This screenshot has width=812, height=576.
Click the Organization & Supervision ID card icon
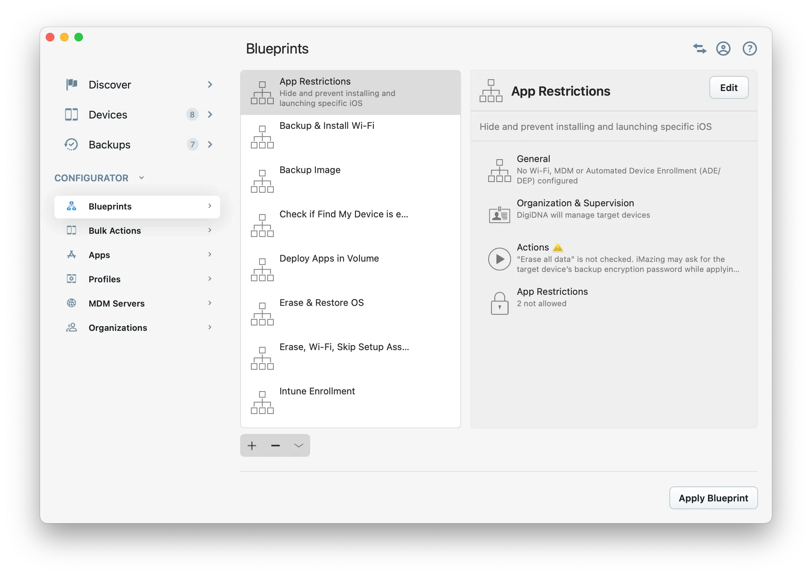click(499, 215)
